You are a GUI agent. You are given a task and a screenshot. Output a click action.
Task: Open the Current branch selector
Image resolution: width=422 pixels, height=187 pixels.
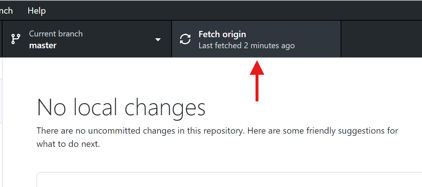[x=87, y=39]
